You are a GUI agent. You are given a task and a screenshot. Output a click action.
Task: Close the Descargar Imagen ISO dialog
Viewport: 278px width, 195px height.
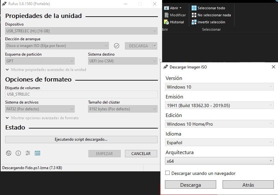click(x=274, y=67)
